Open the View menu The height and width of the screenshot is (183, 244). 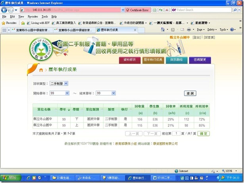point(21,17)
